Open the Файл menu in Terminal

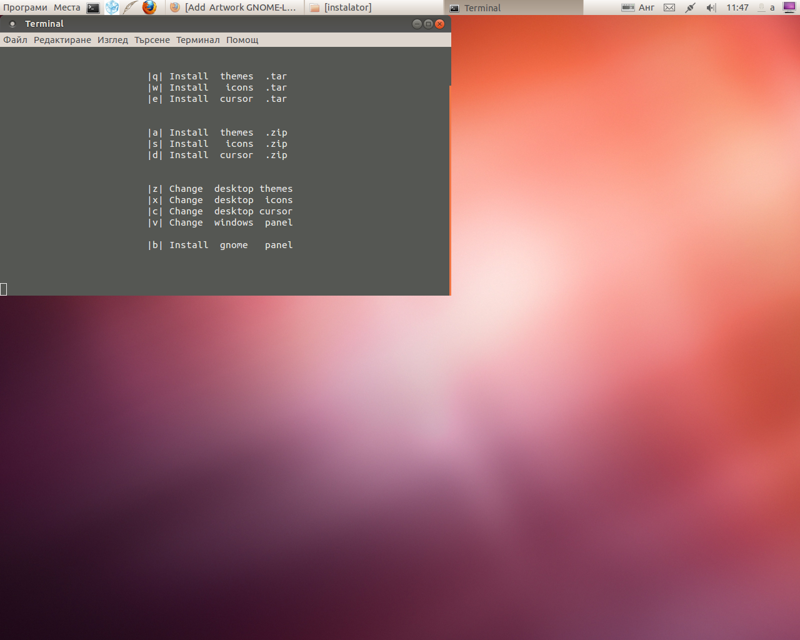click(15, 40)
